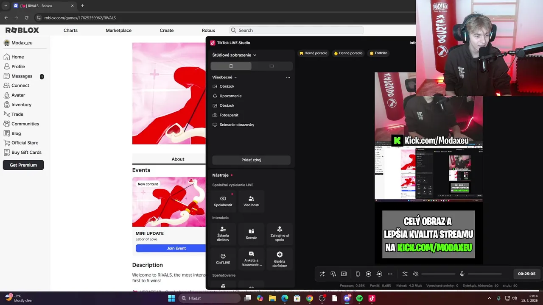Open three-dots more menu in bottom toolbar
The height and width of the screenshot is (305, 543).
click(390, 274)
